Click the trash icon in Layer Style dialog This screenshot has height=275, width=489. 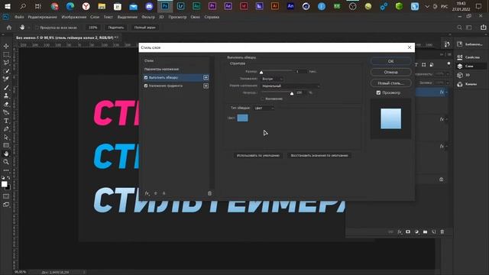coord(209,193)
